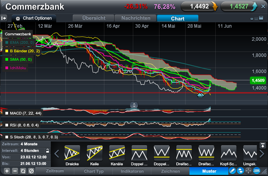Viewport: 268px width, 176px height.
Task: Click the refresh chart icon
Action: pos(23,171)
